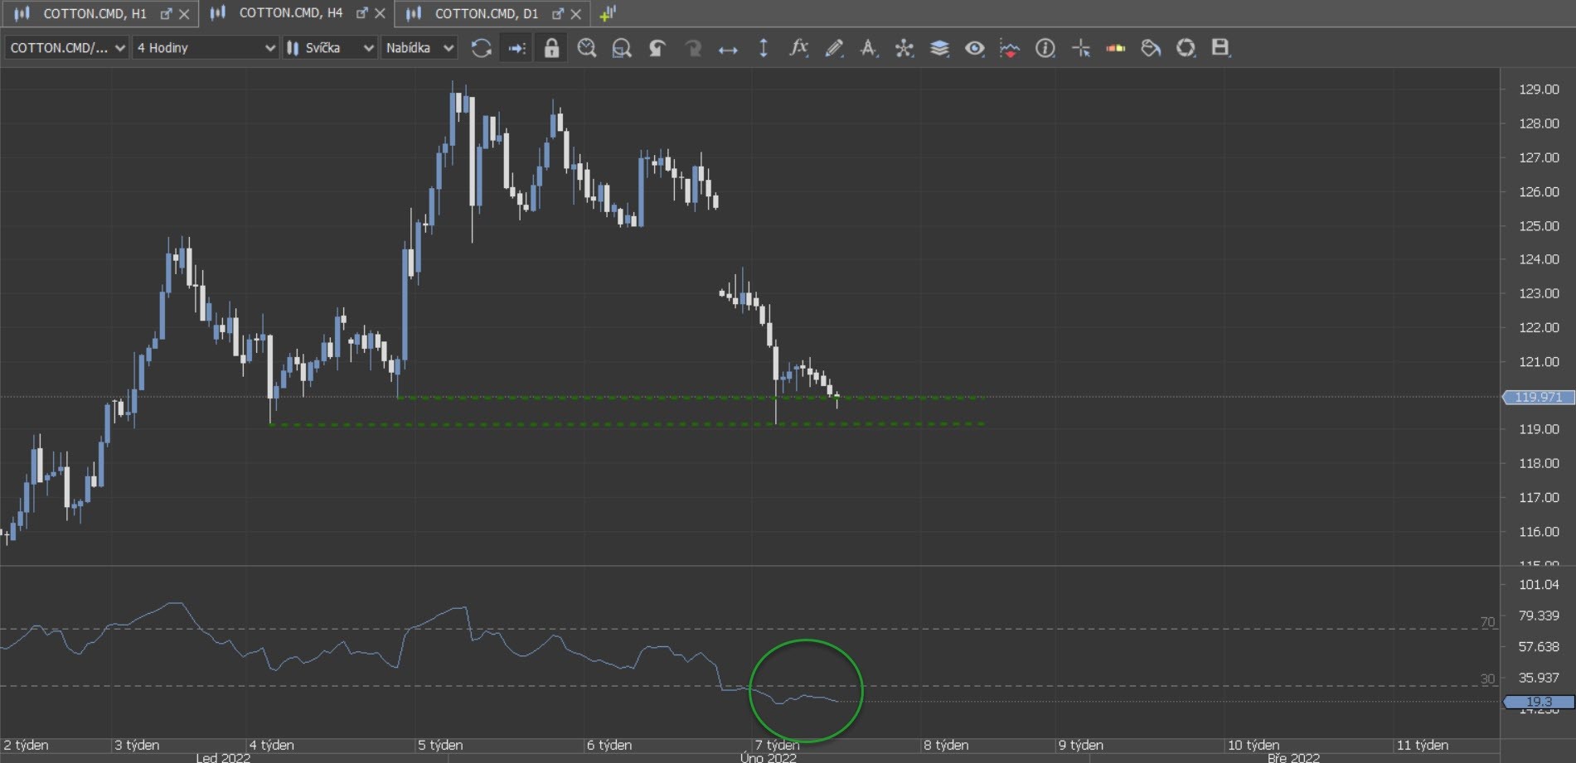
Task: Click the magnifier area zoom icon
Action: point(622,48)
